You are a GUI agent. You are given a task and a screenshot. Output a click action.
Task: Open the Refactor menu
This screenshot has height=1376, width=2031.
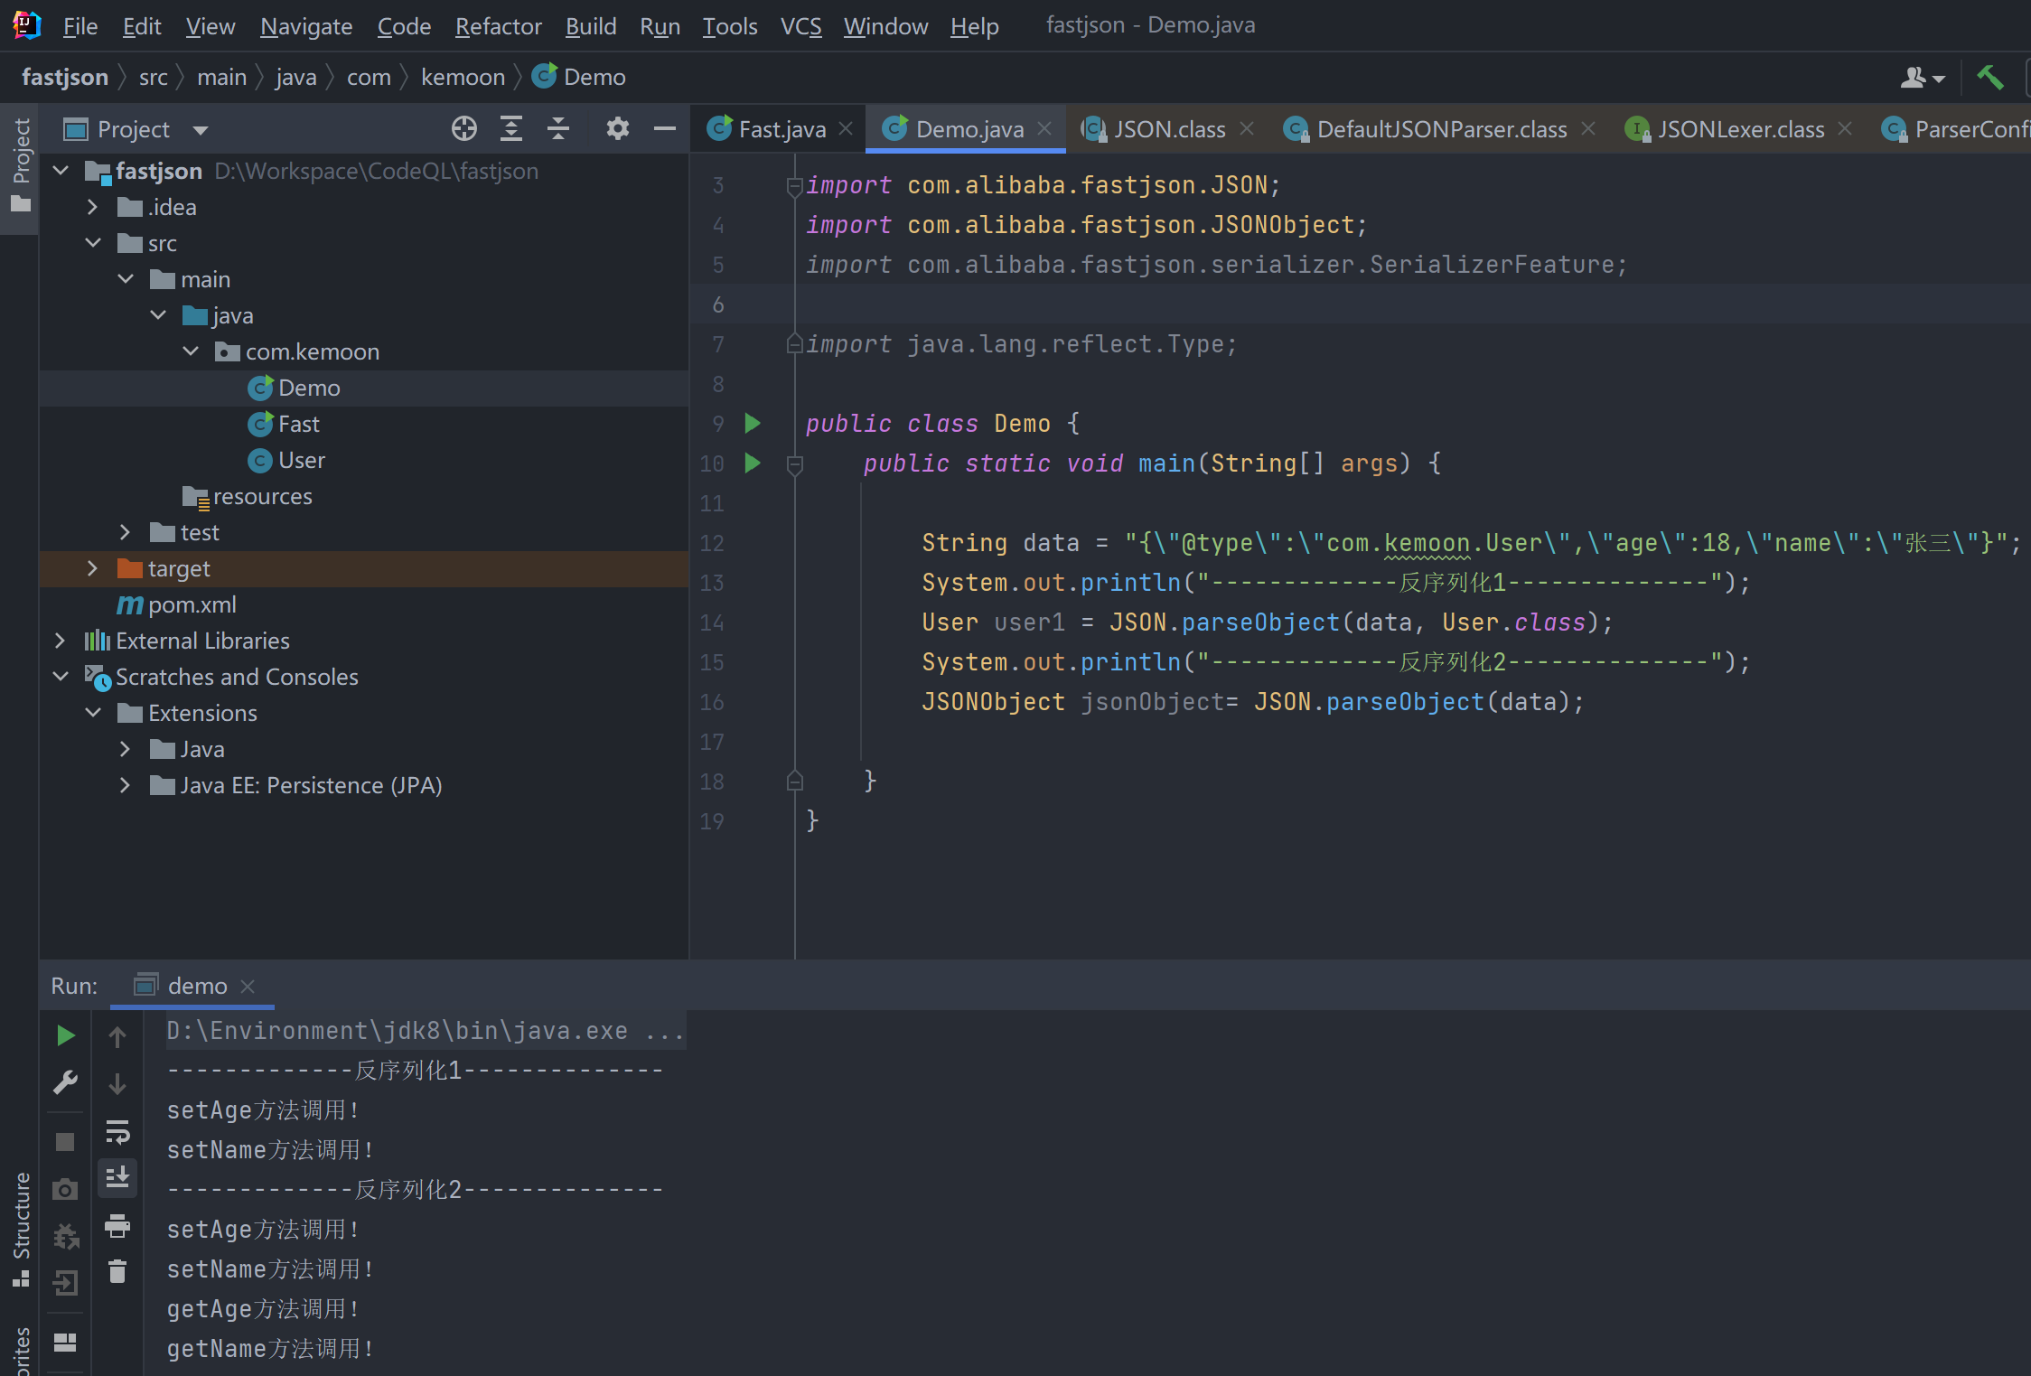tap(498, 26)
